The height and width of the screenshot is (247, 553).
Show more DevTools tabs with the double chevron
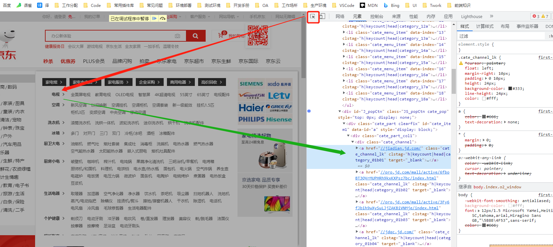tap(491, 16)
